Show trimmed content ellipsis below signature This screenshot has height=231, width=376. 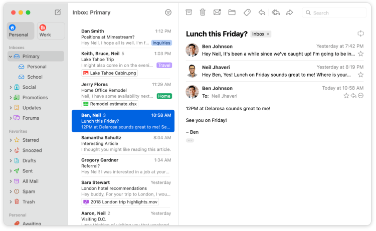point(190,141)
